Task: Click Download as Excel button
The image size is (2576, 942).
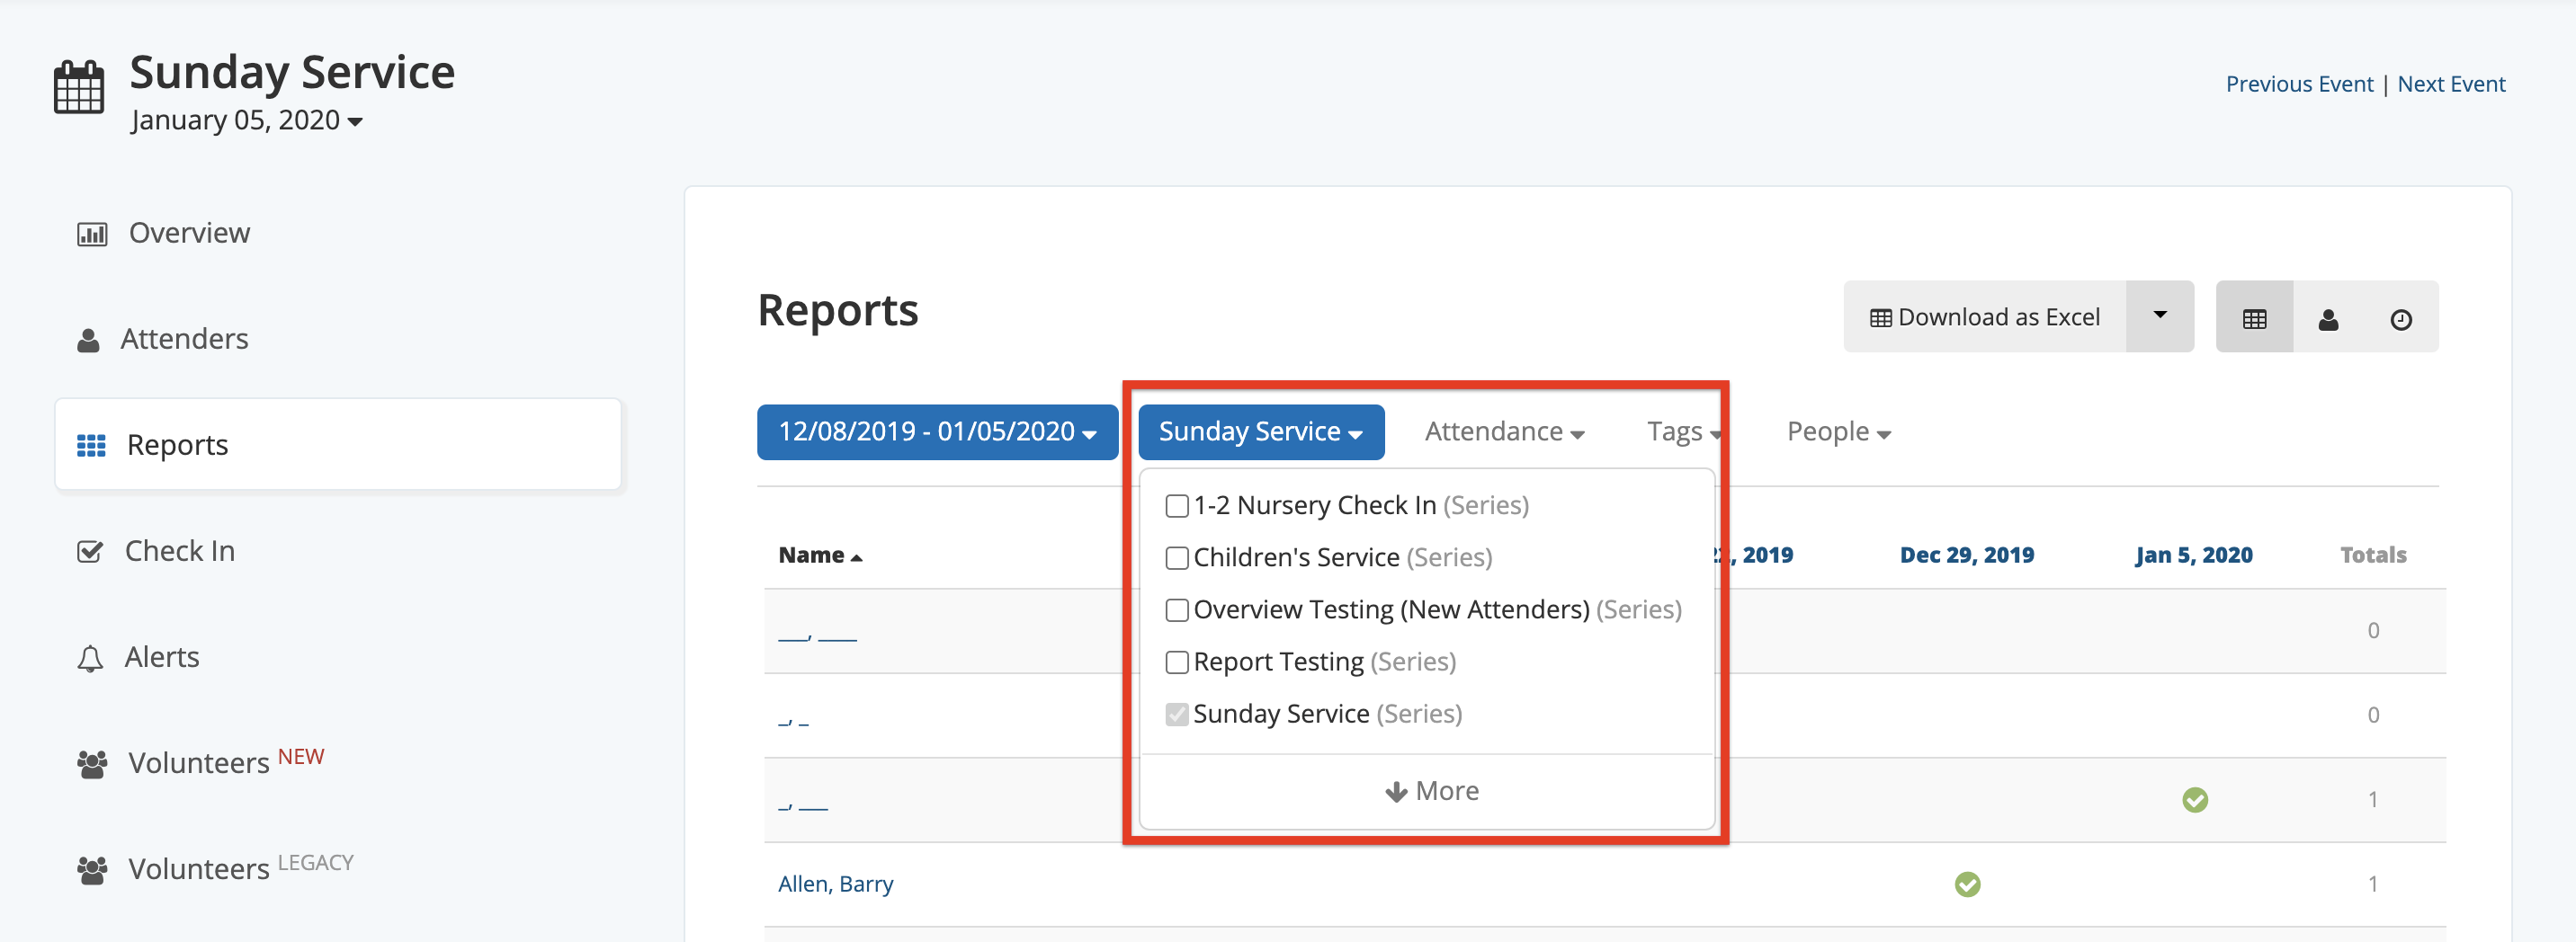Action: pyautogui.click(x=1984, y=316)
